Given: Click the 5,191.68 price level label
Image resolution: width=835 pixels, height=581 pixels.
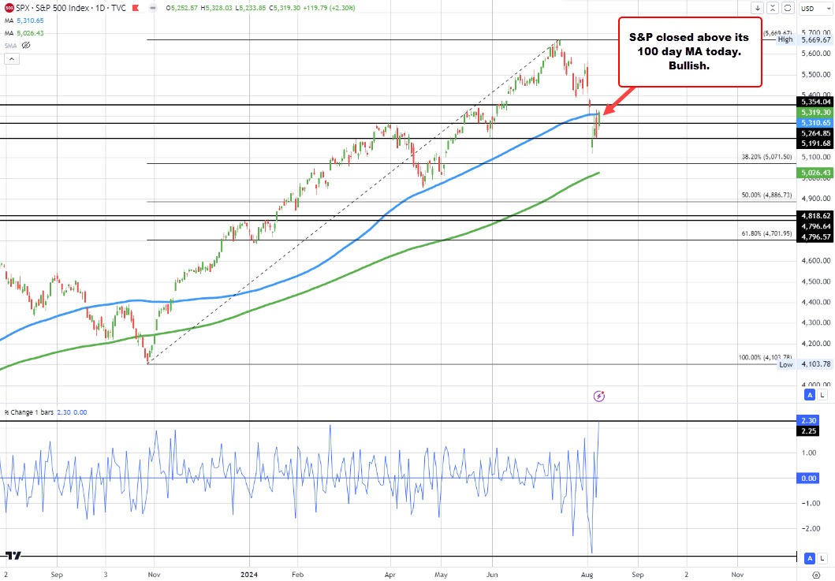Looking at the screenshot, I should pos(814,143).
